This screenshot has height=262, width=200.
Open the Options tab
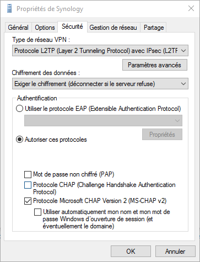click(x=45, y=28)
